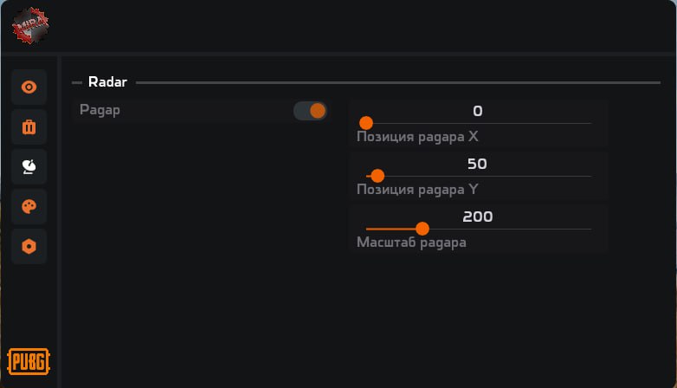The width and height of the screenshot is (677, 388).
Task: Disable the Радар toggle switch
Action: [x=310, y=111]
